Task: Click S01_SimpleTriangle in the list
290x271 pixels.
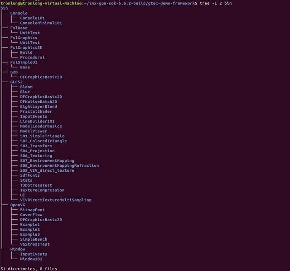Action: point(42,136)
